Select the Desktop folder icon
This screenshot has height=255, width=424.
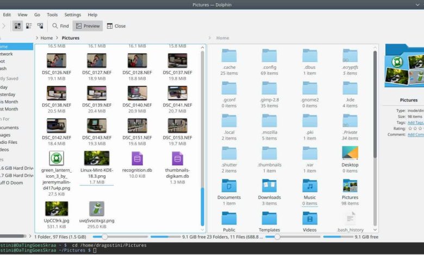[350, 153]
